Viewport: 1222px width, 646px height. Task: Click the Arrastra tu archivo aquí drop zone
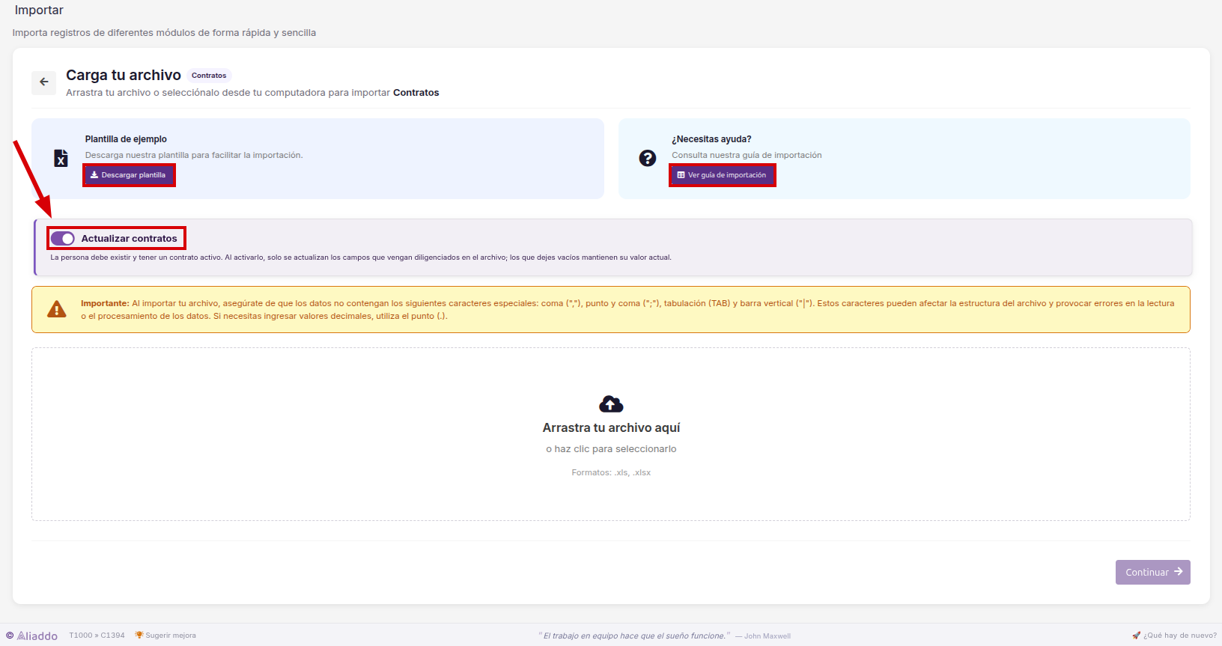(x=611, y=434)
